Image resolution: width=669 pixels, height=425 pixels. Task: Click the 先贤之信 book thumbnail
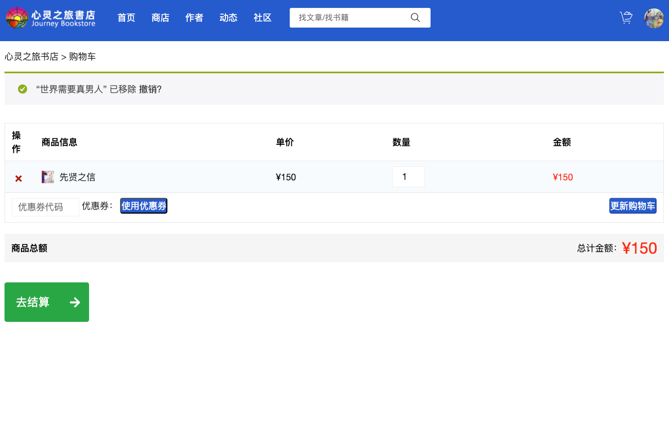pyautogui.click(x=48, y=177)
